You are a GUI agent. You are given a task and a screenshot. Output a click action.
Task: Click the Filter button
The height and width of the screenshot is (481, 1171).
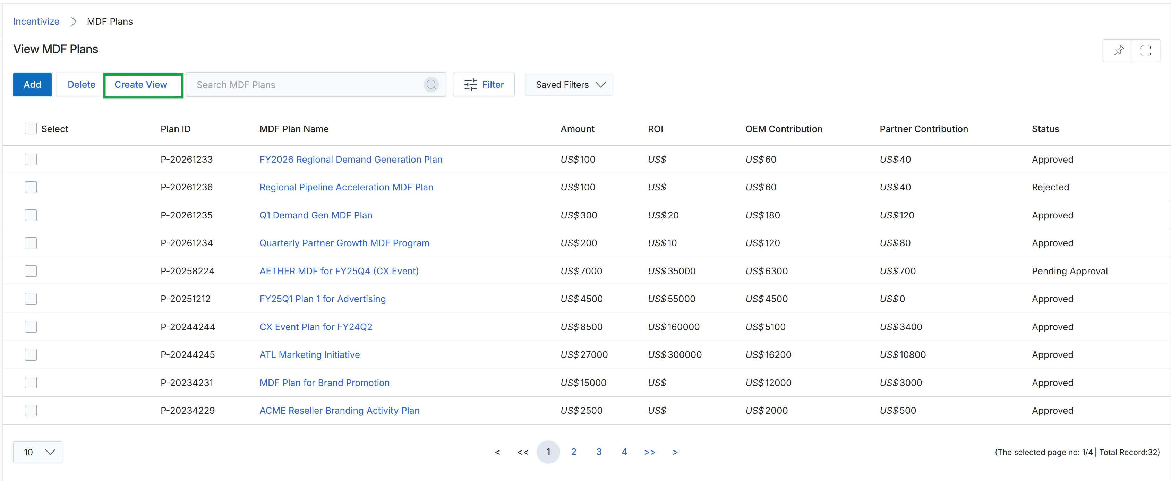pyautogui.click(x=484, y=85)
